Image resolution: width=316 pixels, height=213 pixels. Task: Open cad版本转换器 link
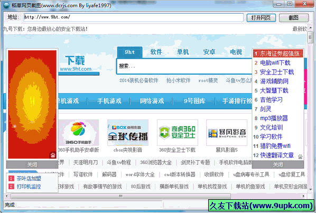tap(180, 174)
